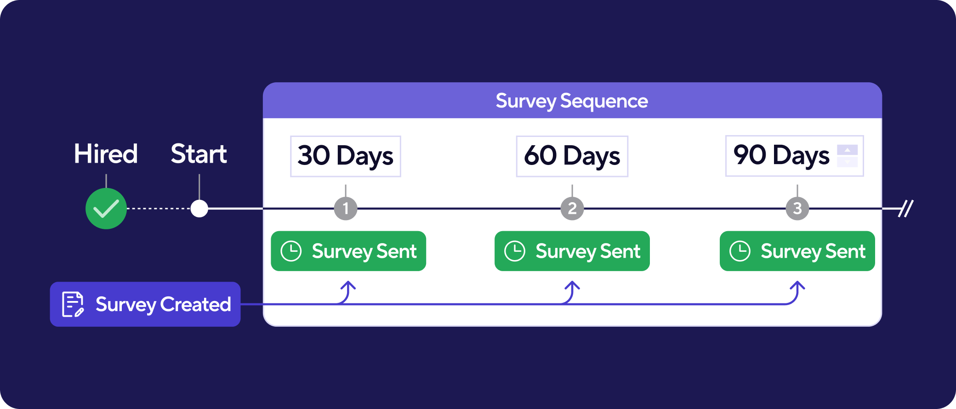Click the Survey Sent button under marker 1
956x409 pixels.
point(348,251)
